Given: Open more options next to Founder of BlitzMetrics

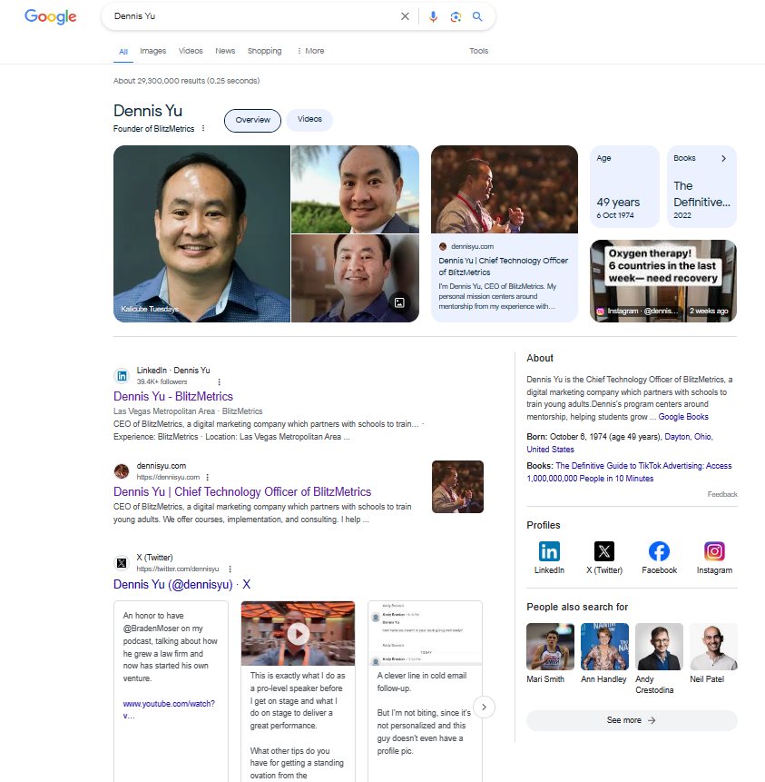Looking at the screenshot, I should (x=203, y=128).
